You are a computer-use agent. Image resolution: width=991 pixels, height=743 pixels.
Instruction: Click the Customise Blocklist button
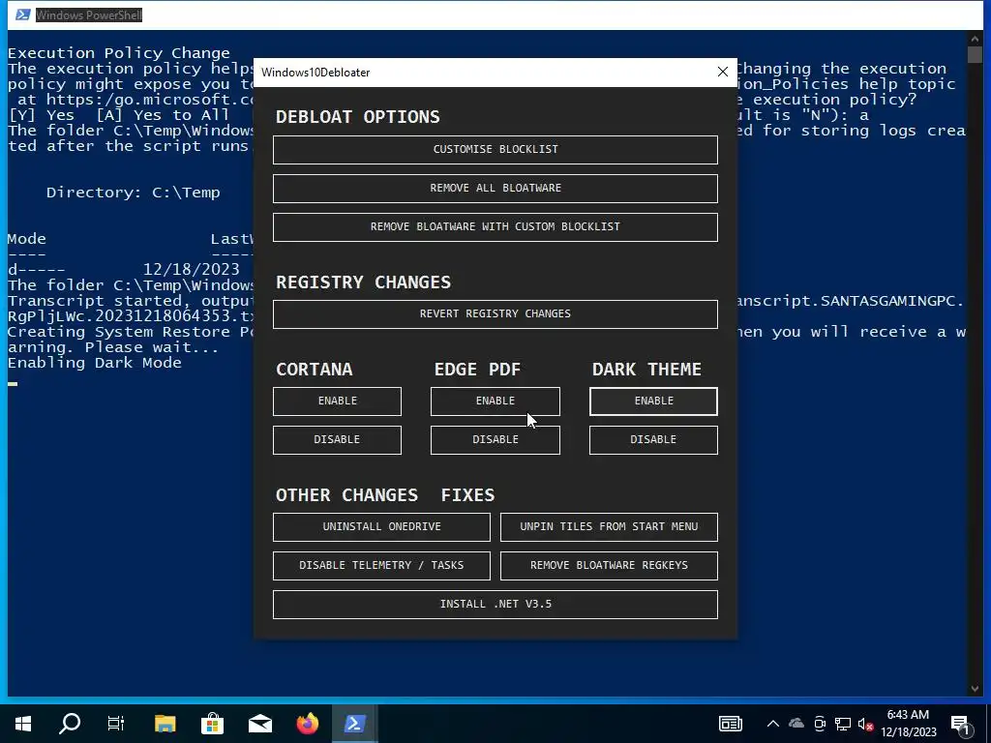point(495,150)
